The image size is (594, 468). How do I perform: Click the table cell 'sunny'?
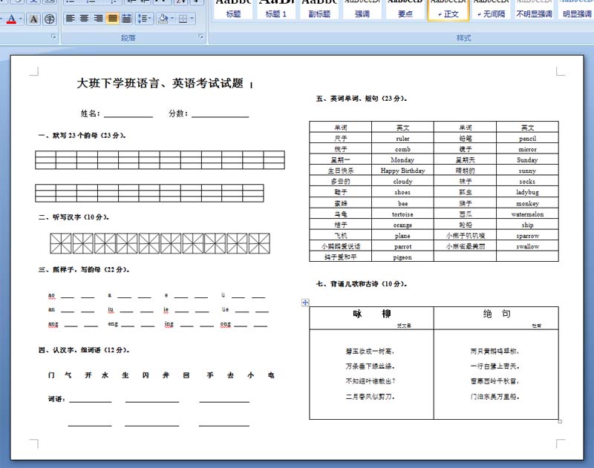click(527, 171)
